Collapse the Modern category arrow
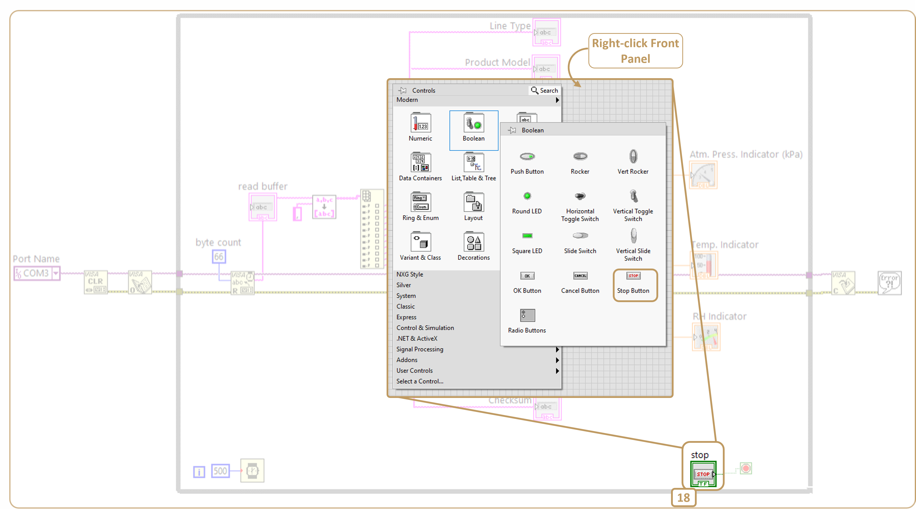This screenshot has width=916, height=513. pos(557,100)
